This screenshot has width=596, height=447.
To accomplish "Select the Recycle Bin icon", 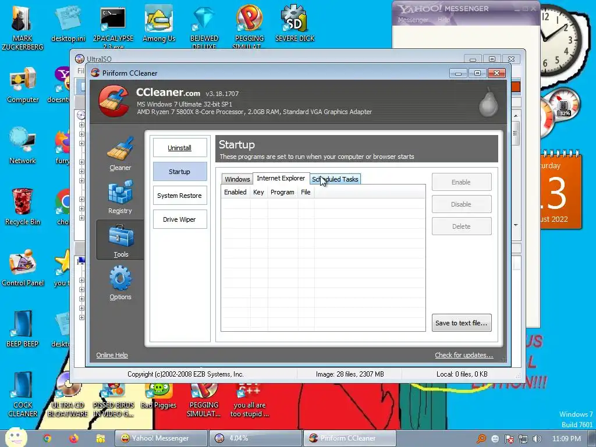I will click(x=23, y=207).
